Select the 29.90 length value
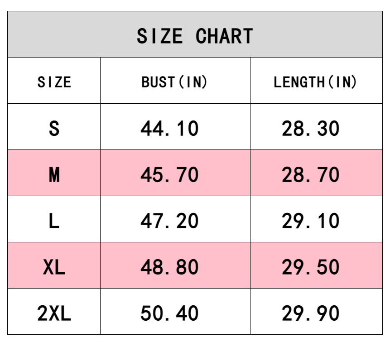The width and height of the screenshot is (390, 342). pyautogui.click(x=311, y=313)
